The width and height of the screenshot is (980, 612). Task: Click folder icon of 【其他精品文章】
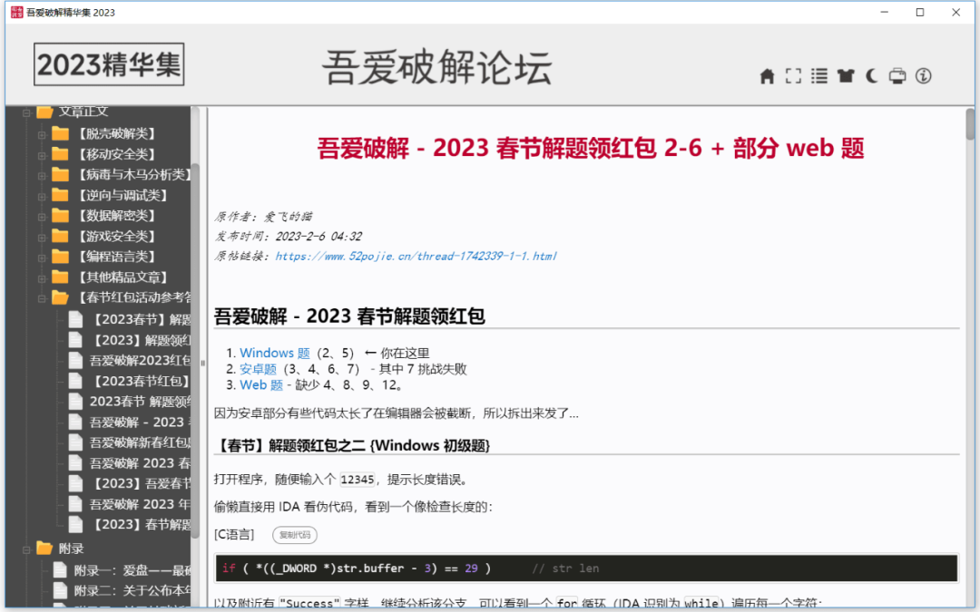pos(60,277)
